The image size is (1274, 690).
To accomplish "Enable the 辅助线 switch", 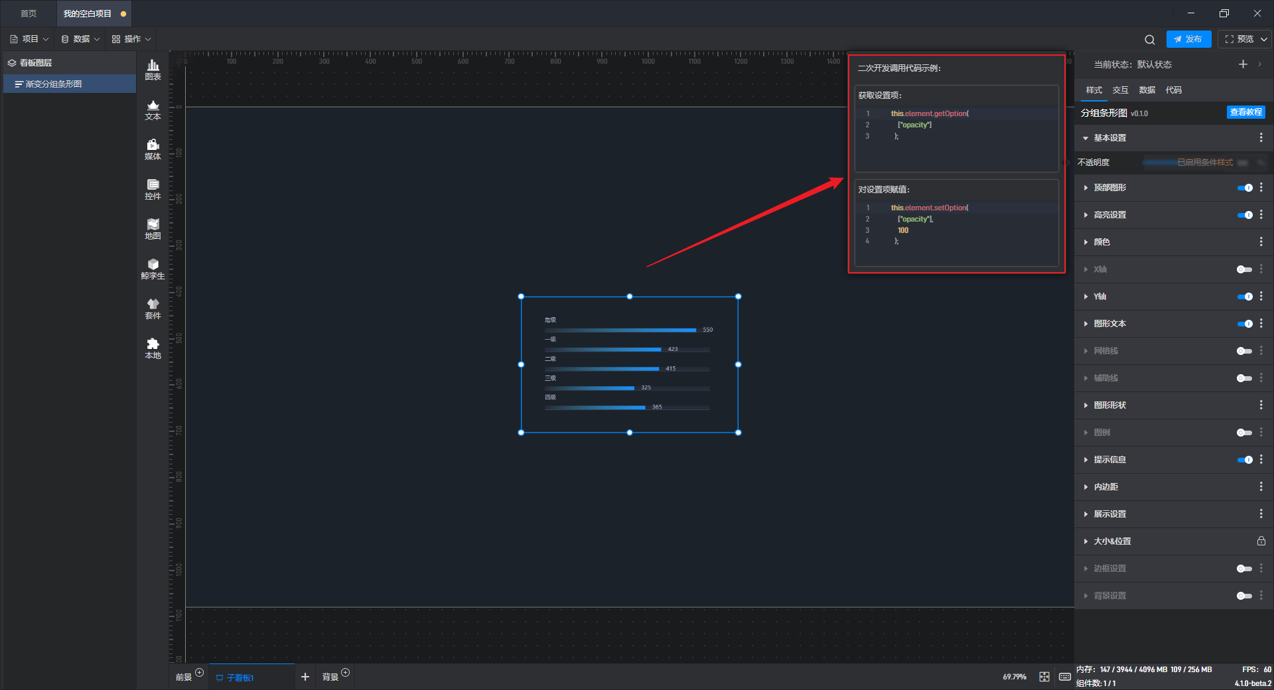I will tap(1245, 378).
